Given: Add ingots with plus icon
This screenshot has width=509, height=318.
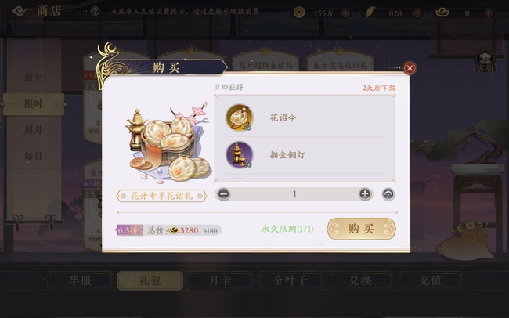Looking at the screenshot, I should [x=489, y=13].
